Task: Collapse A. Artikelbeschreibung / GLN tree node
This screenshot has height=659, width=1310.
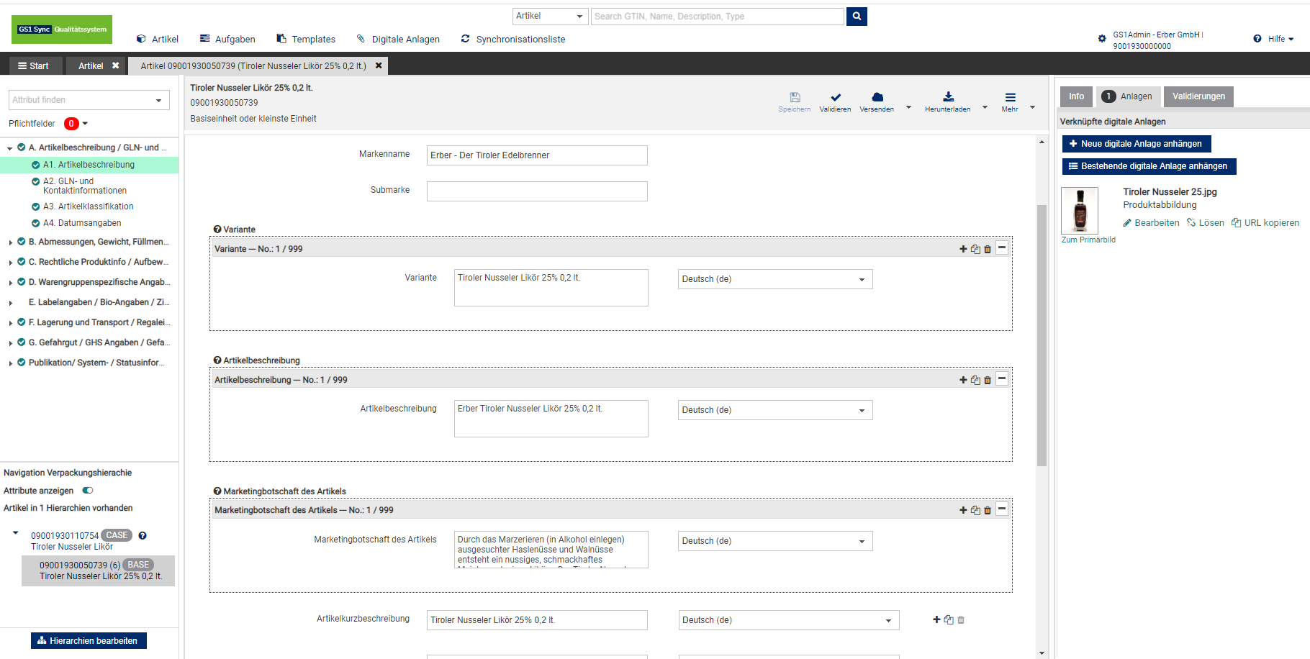Action: pyautogui.click(x=10, y=148)
